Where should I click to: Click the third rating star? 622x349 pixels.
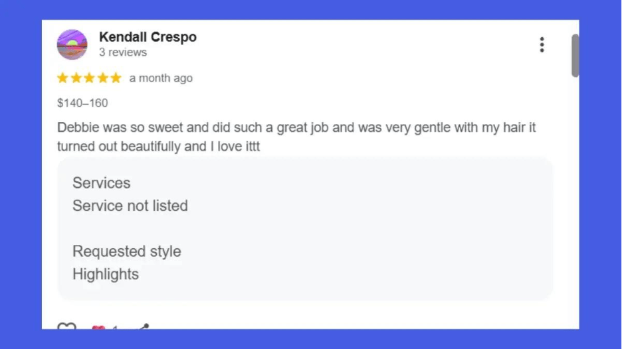[x=90, y=78]
